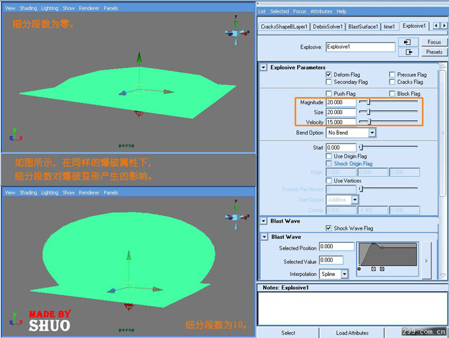
Task: Open the Attributes menu
Action: [321, 11]
